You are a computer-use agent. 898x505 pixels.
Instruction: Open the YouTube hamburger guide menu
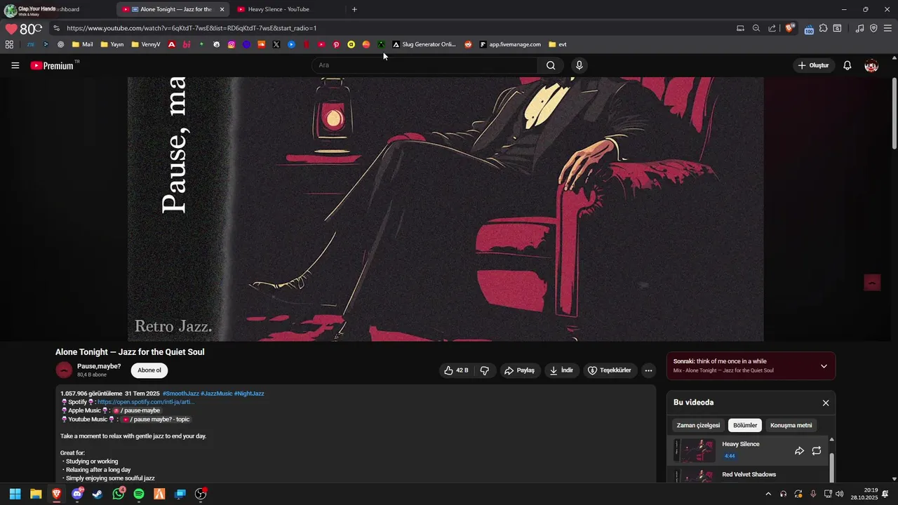pyautogui.click(x=15, y=65)
